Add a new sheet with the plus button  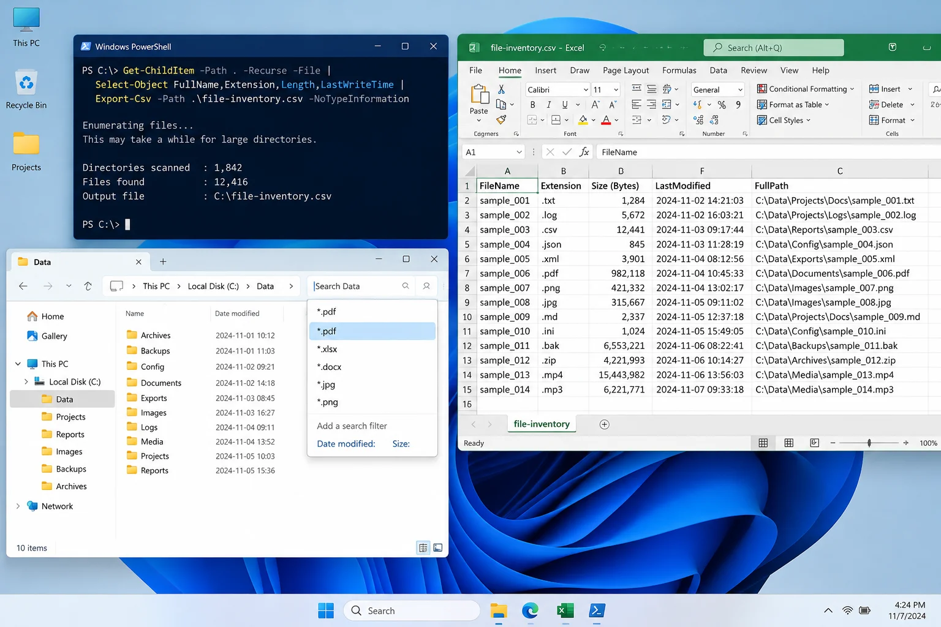(604, 424)
